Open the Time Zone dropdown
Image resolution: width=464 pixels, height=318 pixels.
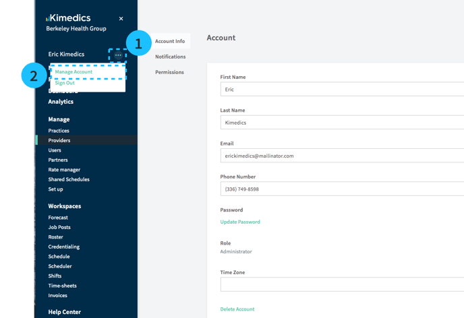pyautogui.click(x=342, y=285)
